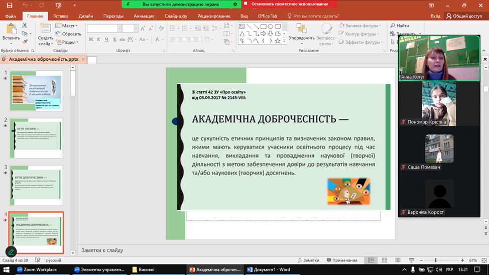Toggle the Заметки notes pane
Viewport: 489px width, 275px height.
coord(307,260)
